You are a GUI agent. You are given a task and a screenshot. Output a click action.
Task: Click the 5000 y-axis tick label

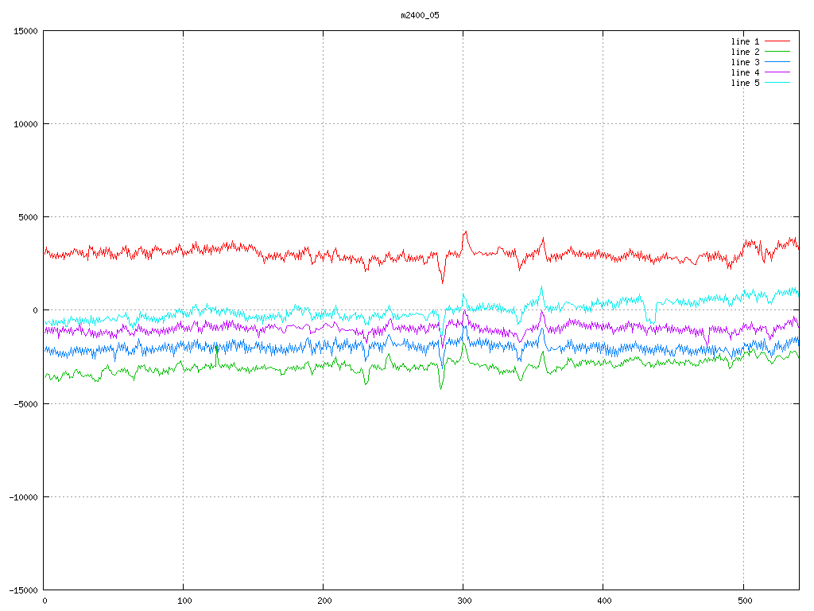click(28, 217)
